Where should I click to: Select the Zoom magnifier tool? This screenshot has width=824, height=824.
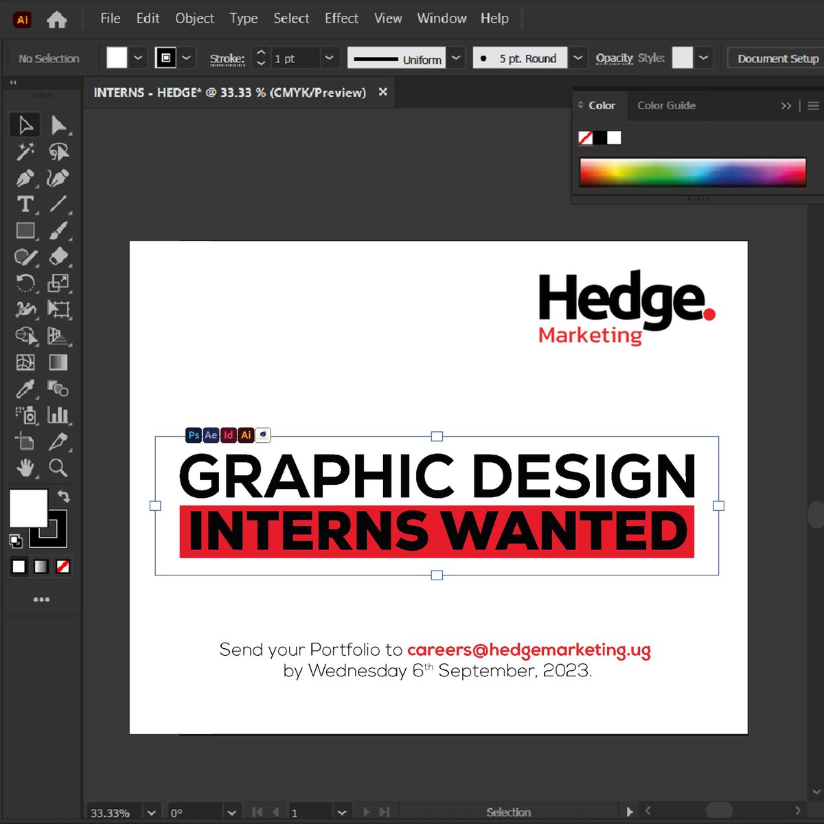58,468
